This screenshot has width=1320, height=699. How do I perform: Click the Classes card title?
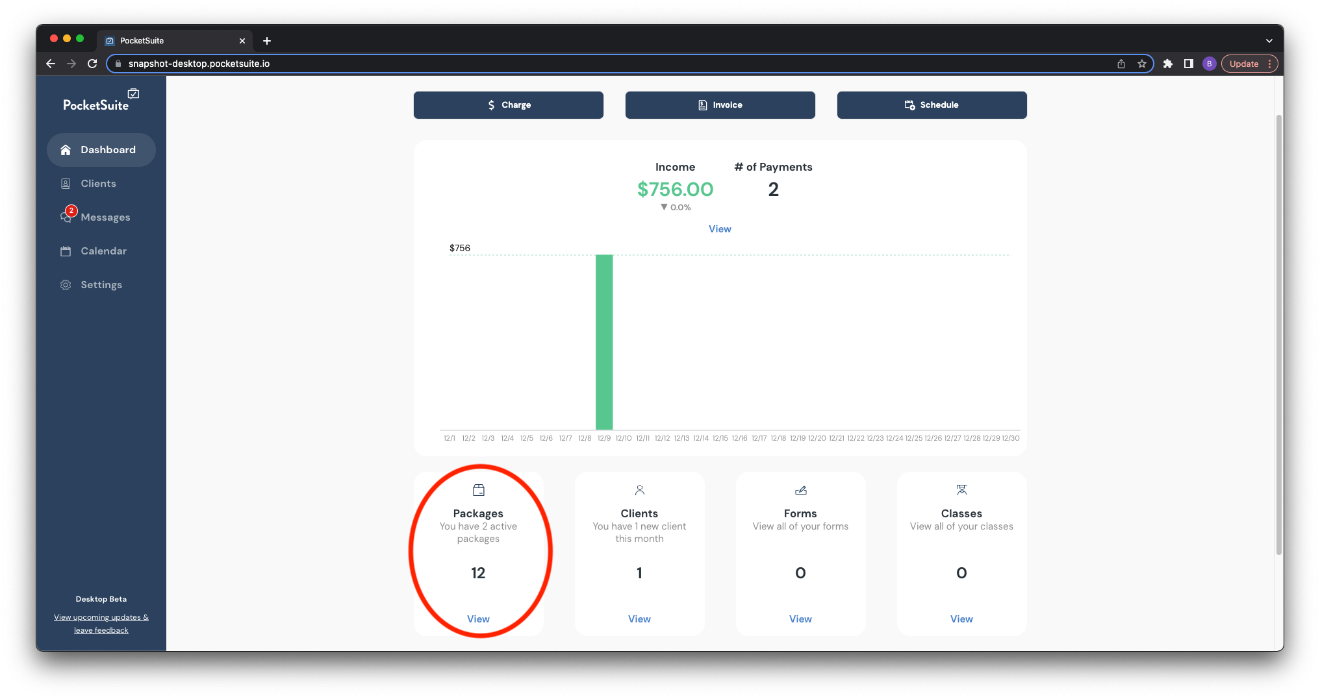pyautogui.click(x=962, y=513)
